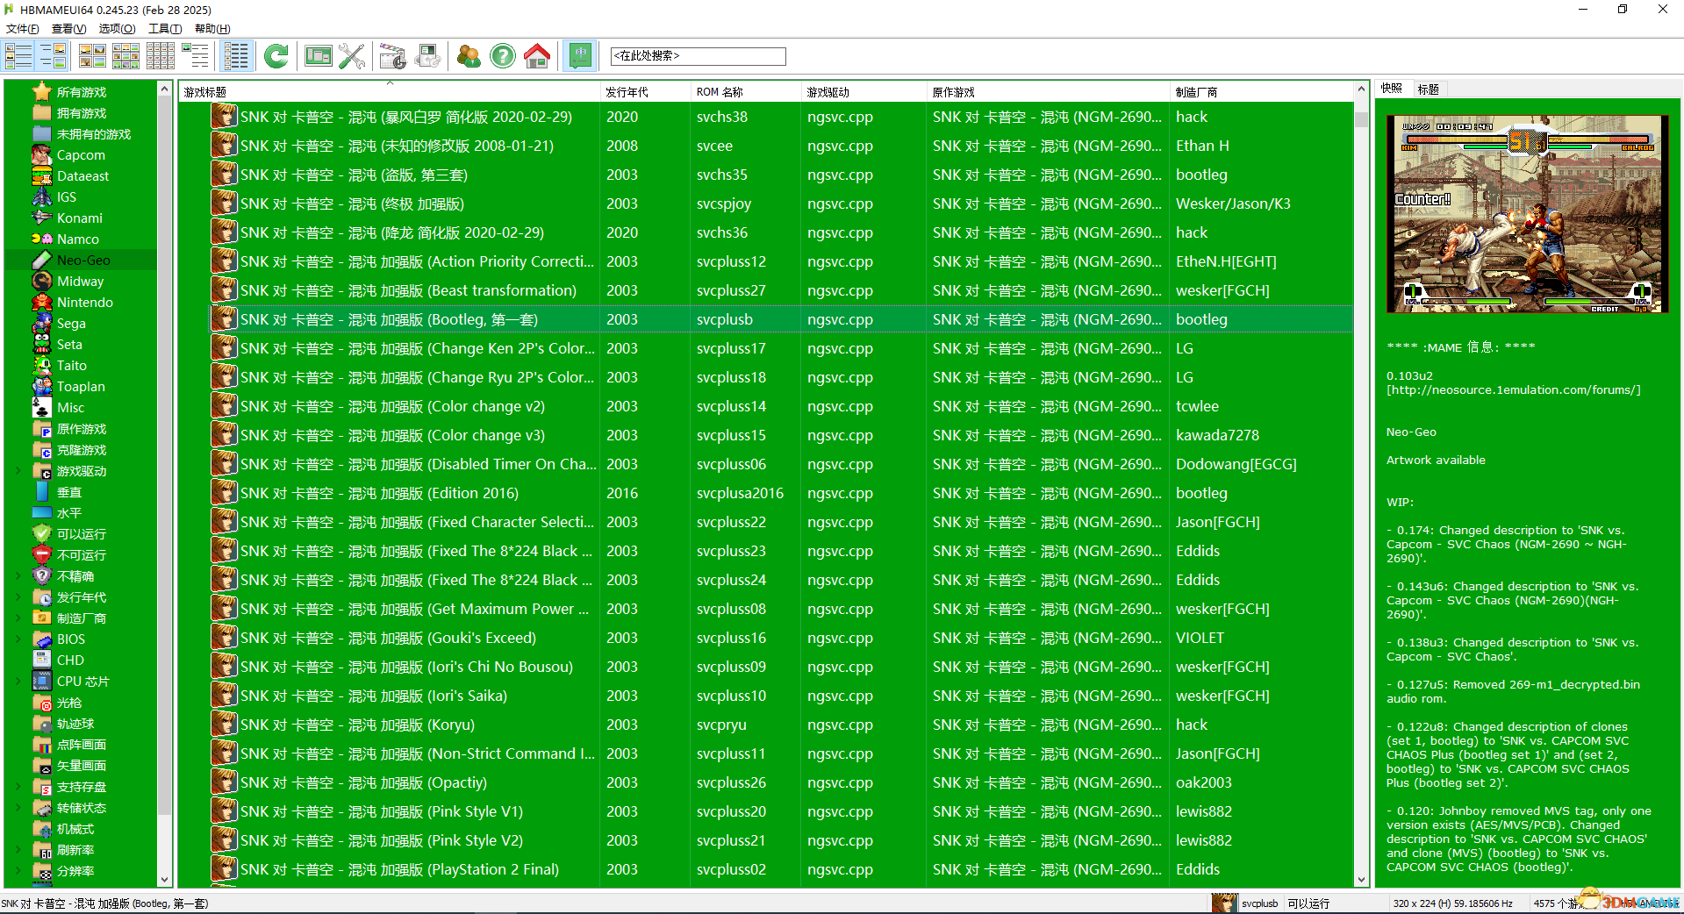
Task: Switch to large icons view
Action: click(x=92, y=56)
